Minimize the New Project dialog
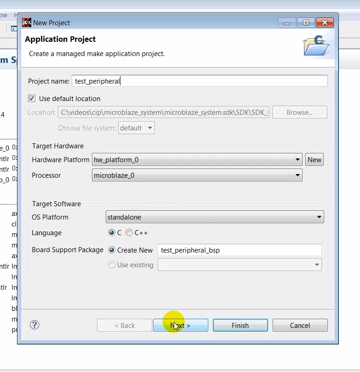Screen dimensions: 360x372 tap(287, 23)
